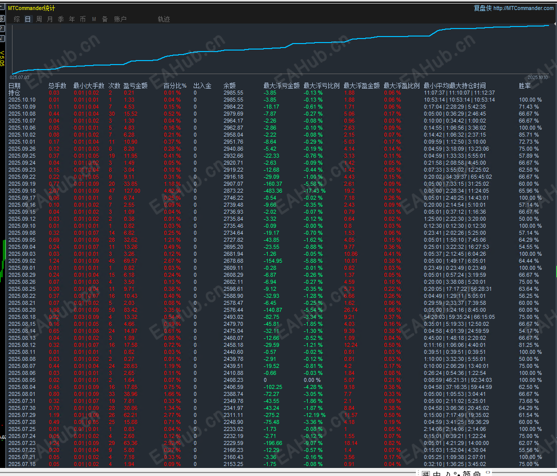This screenshot has height=476, width=557.
Task: Switch to the 综 summary tab
Action: [x=17, y=19]
